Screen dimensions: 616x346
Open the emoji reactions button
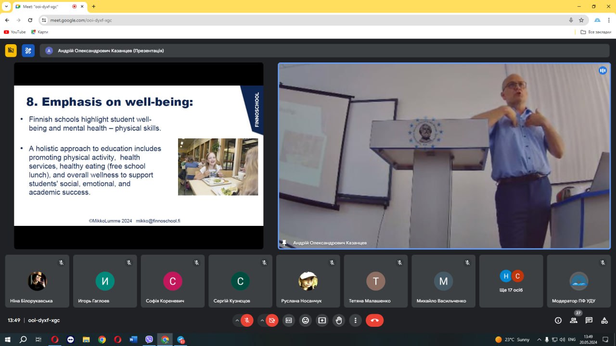pyautogui.click(x=306, y=320)
